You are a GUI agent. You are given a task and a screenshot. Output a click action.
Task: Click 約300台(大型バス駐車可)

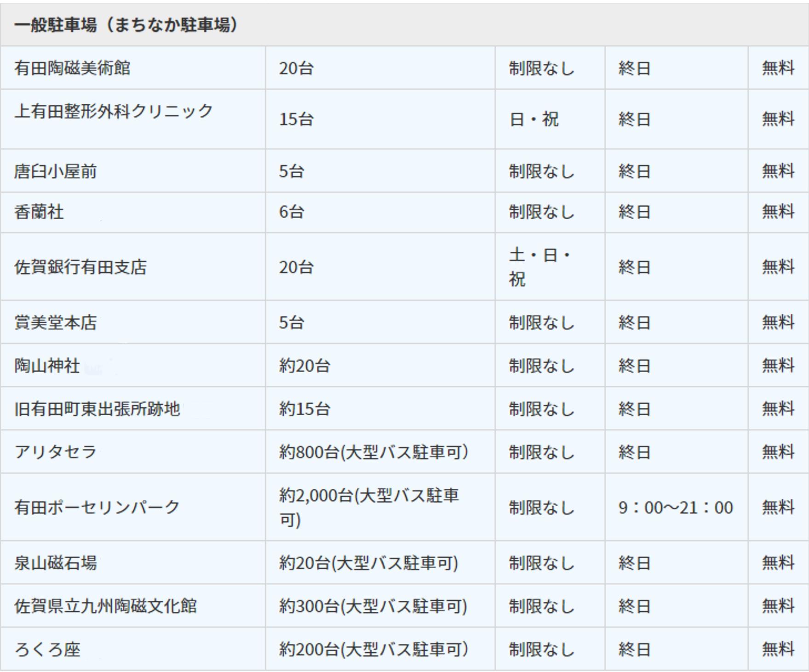373,606
